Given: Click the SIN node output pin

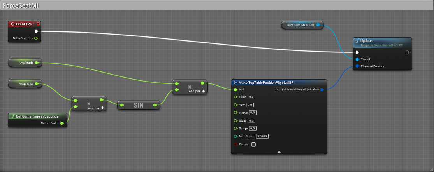Looking at the screenshot, I should tap(155, 105).
